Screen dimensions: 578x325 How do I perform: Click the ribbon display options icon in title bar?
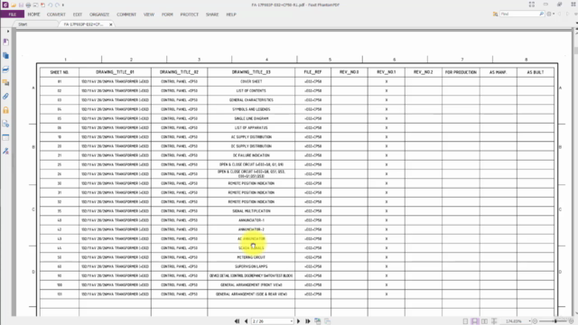[532, 5]
